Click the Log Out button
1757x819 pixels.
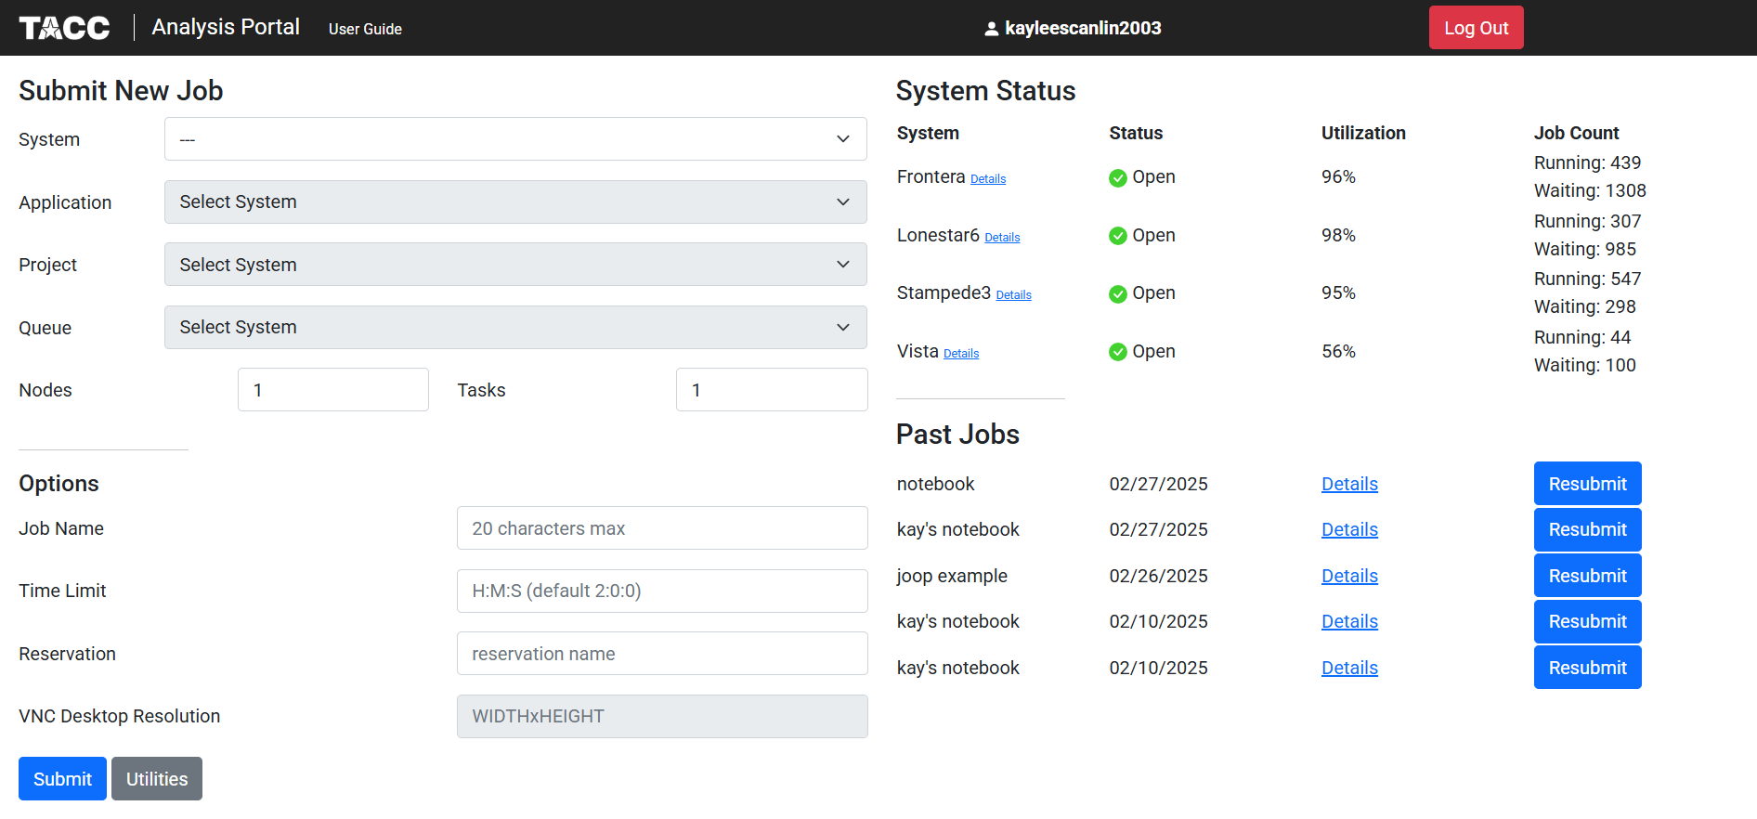1476,28
